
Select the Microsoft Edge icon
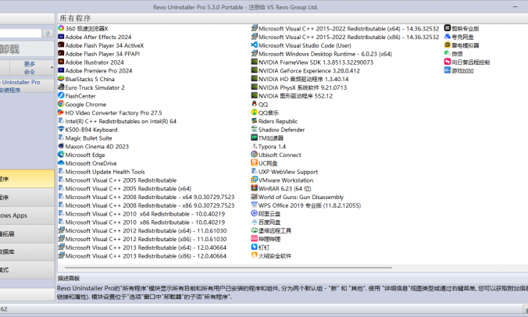click(x=61, y=155)
